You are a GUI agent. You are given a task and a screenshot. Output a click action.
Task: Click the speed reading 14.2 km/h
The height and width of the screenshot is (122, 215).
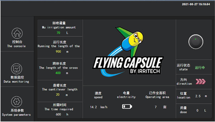[99, 107]
